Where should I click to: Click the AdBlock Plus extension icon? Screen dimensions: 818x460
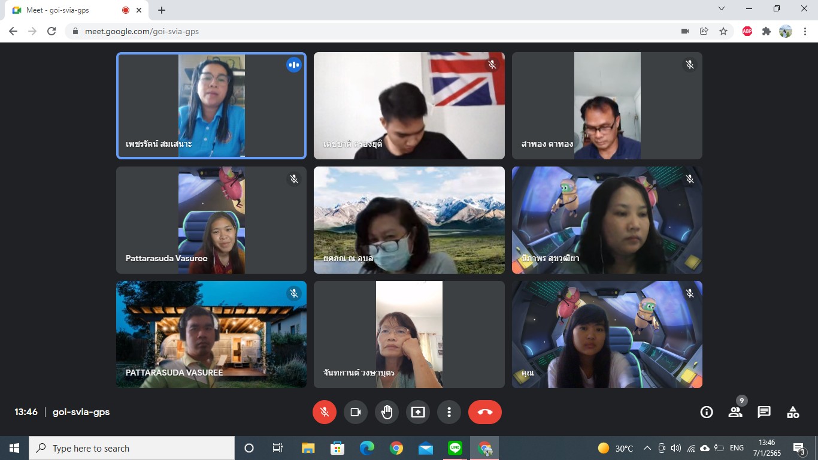pyautogui.click(x=747, y=31)
